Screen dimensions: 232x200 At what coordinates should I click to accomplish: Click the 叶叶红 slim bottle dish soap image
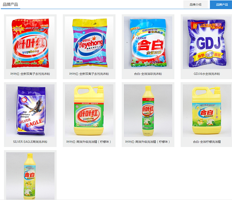[x=148, y=111]
